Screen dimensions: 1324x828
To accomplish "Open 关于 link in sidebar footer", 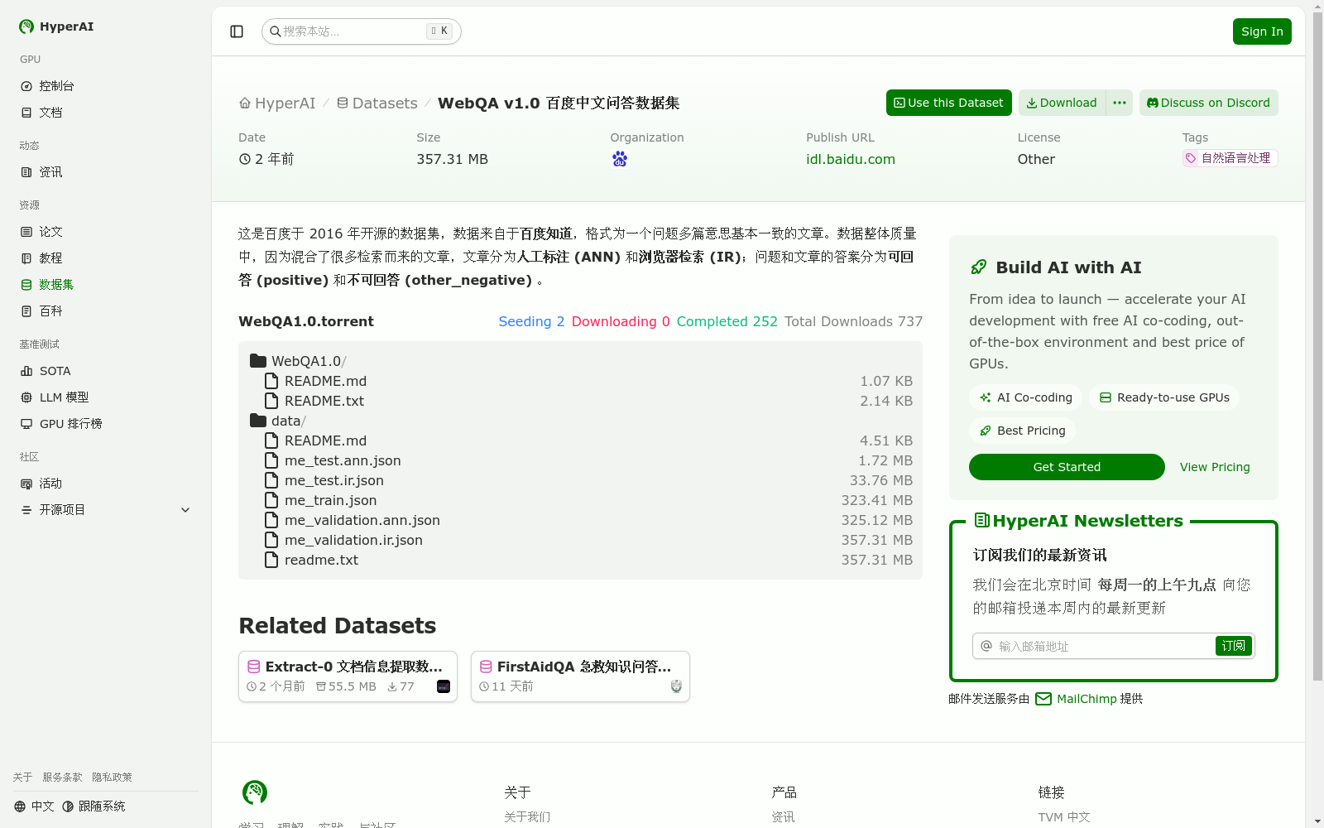I will [x=22, y=777].
